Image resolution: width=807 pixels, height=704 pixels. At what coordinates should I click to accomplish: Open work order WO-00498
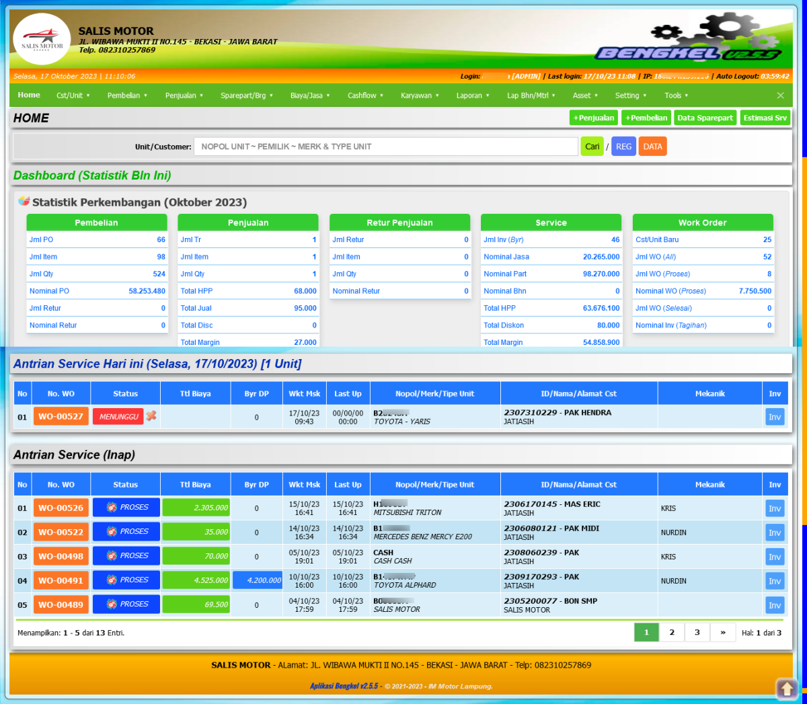pos(61,557)
